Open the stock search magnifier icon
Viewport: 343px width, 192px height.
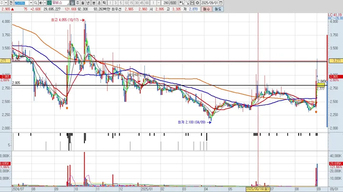(x=35, y=3)
